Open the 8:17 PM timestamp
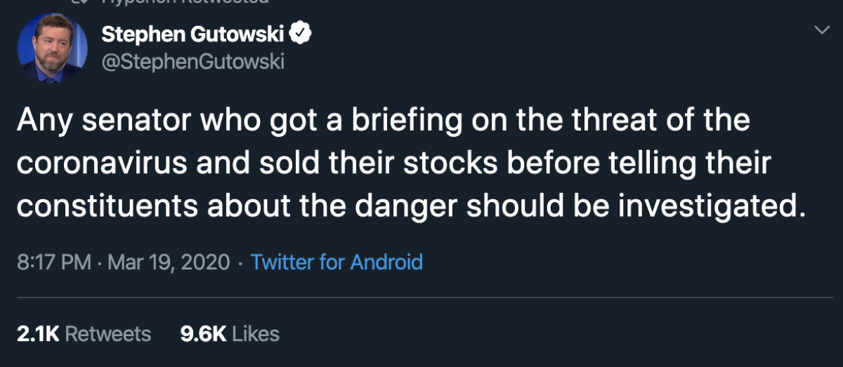Image resolution: width=843 pixels, height=367 pixels. click(x=53, y=262)
